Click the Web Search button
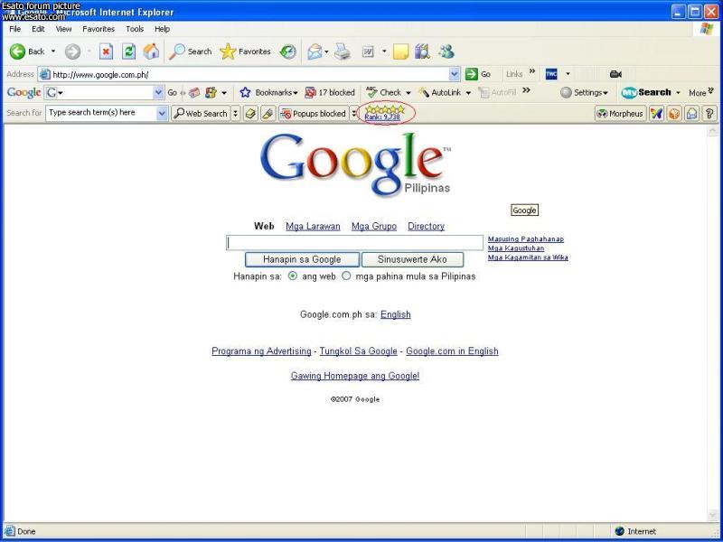723x542 pixels. (x=201, y=114)
